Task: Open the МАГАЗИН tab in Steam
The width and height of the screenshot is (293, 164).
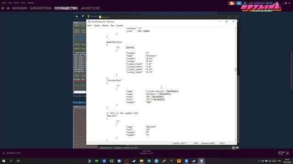Action: [20, 8]
